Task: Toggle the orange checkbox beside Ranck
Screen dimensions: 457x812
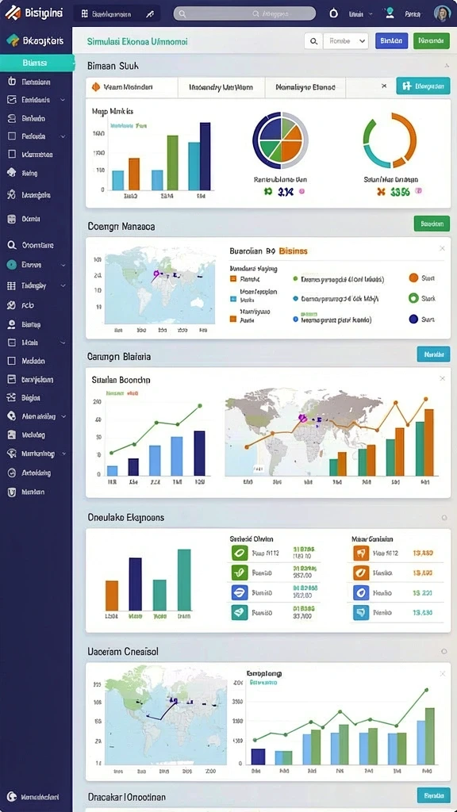Action: 233,278
